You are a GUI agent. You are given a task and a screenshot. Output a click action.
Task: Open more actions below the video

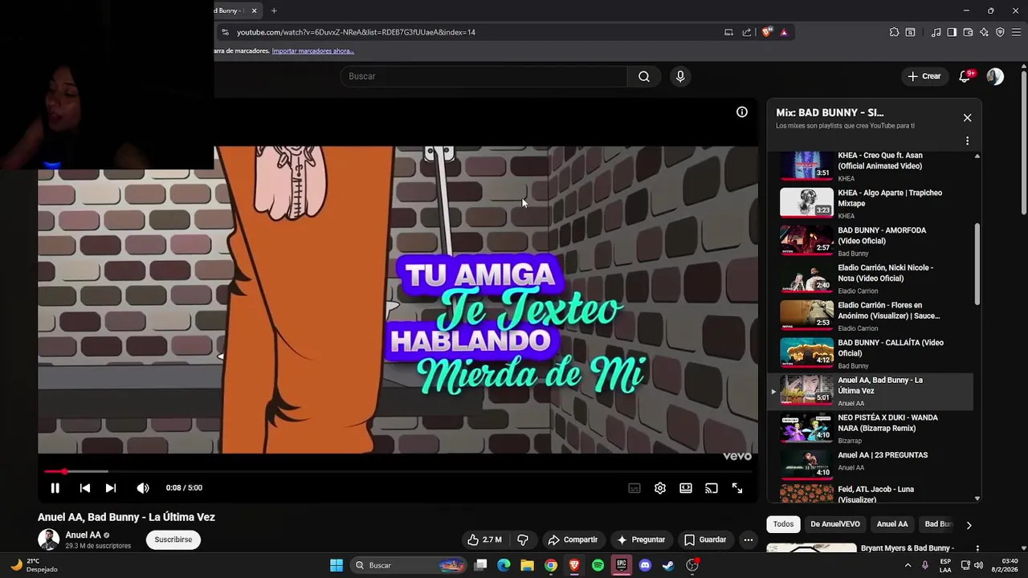pyautogui.click(x=749, y=539)
